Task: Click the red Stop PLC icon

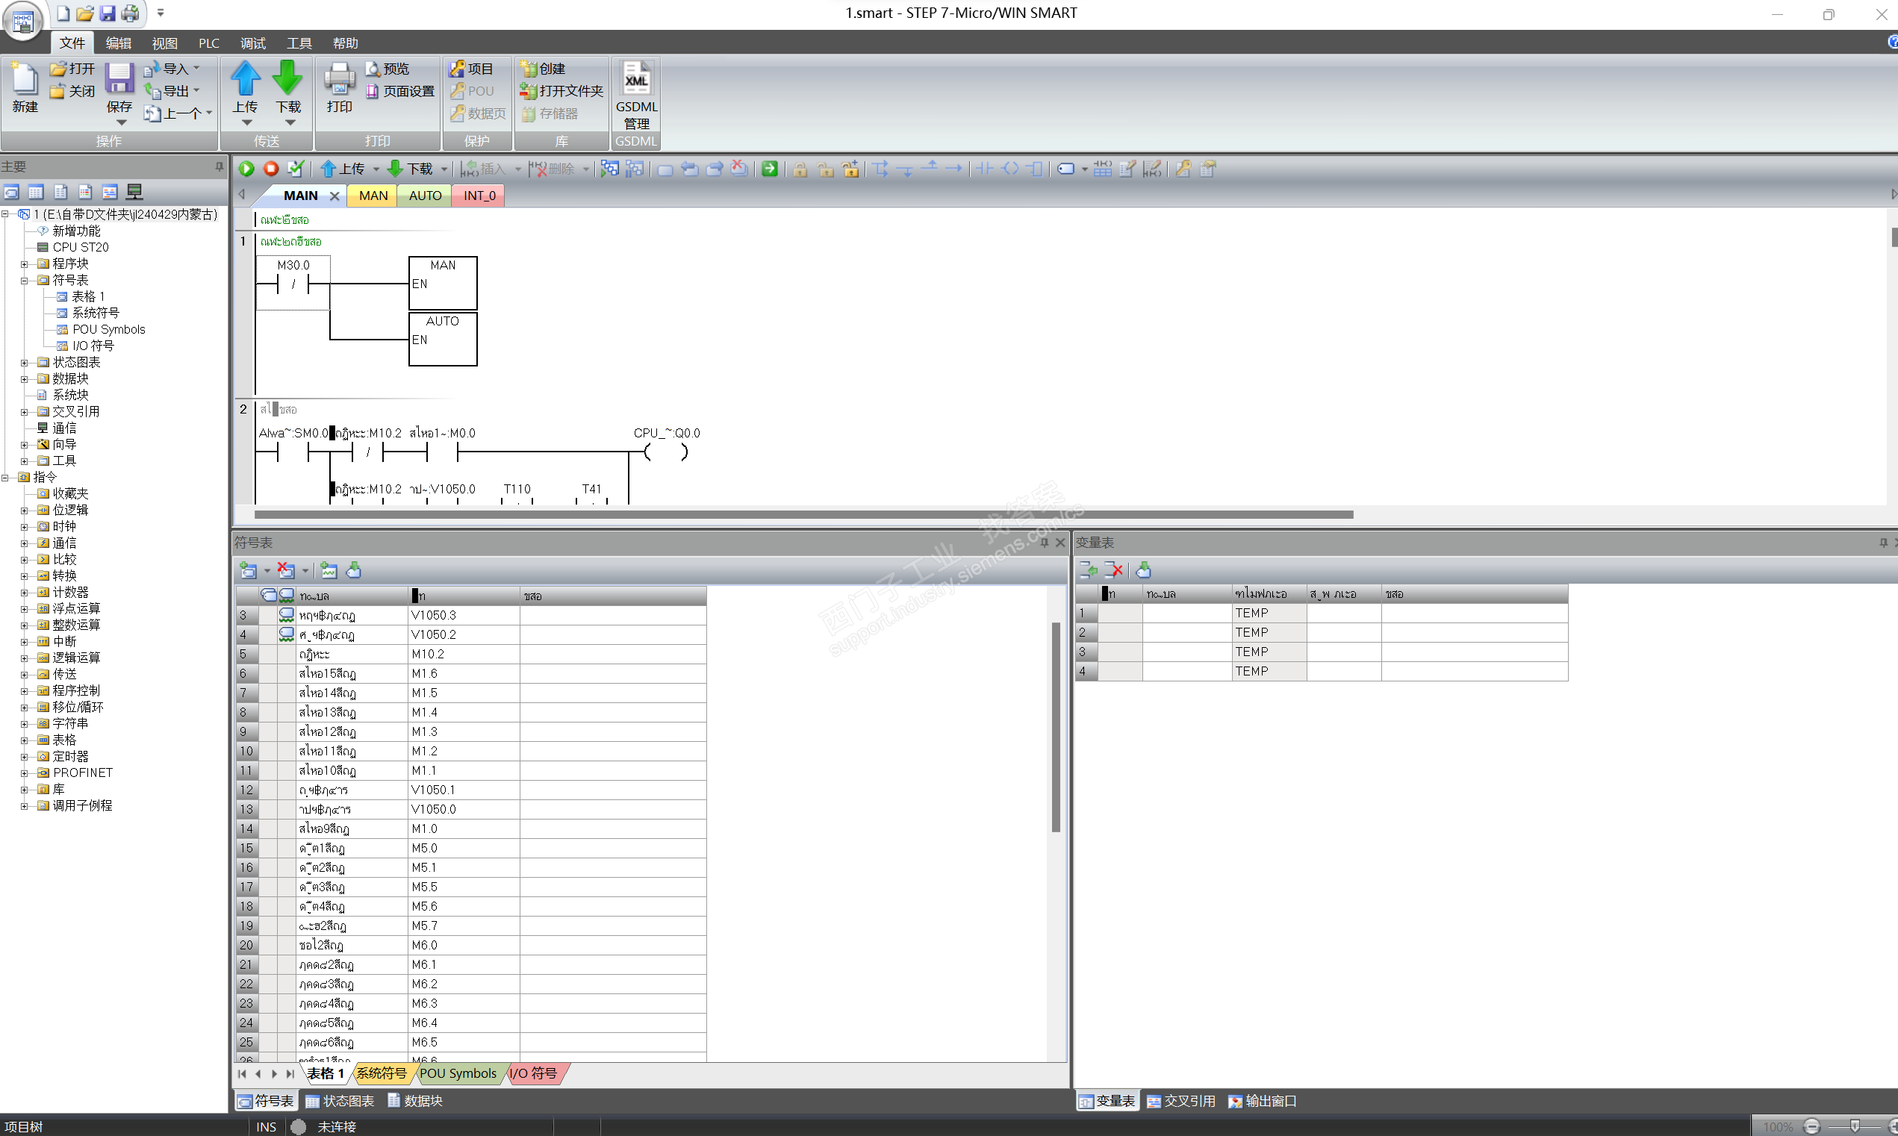Action: [x=271, y=169]
